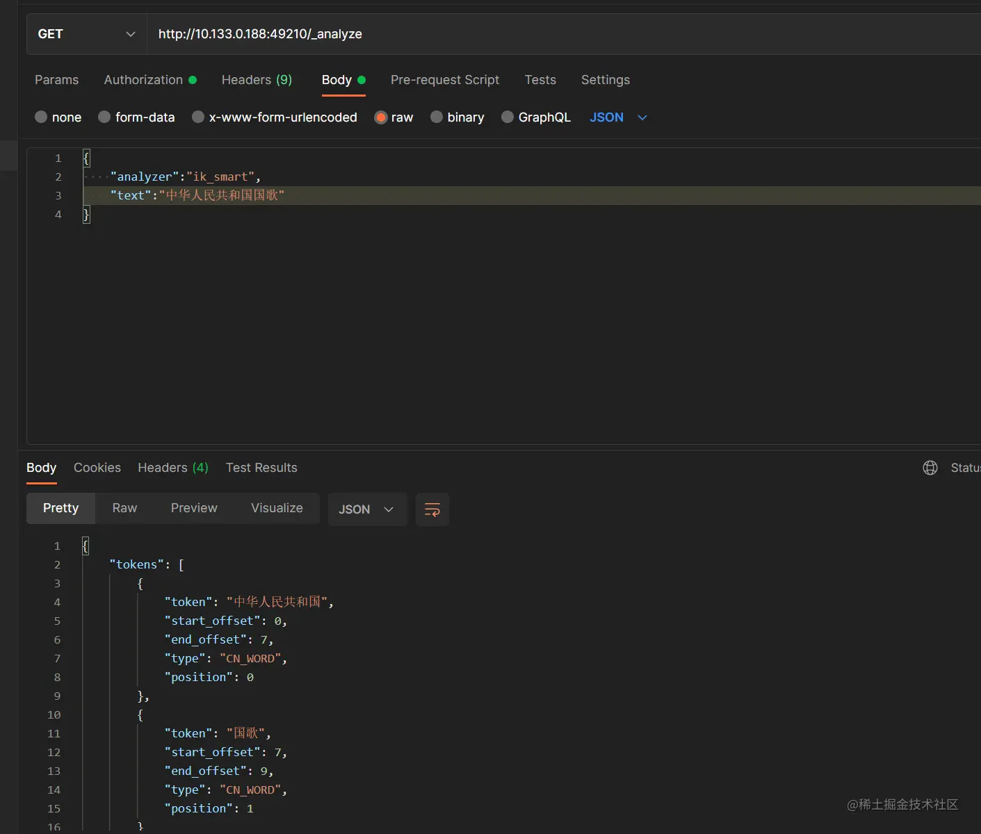Click the token "国歌" value
Screen dimensions: 981x834
tap(245, 734)
